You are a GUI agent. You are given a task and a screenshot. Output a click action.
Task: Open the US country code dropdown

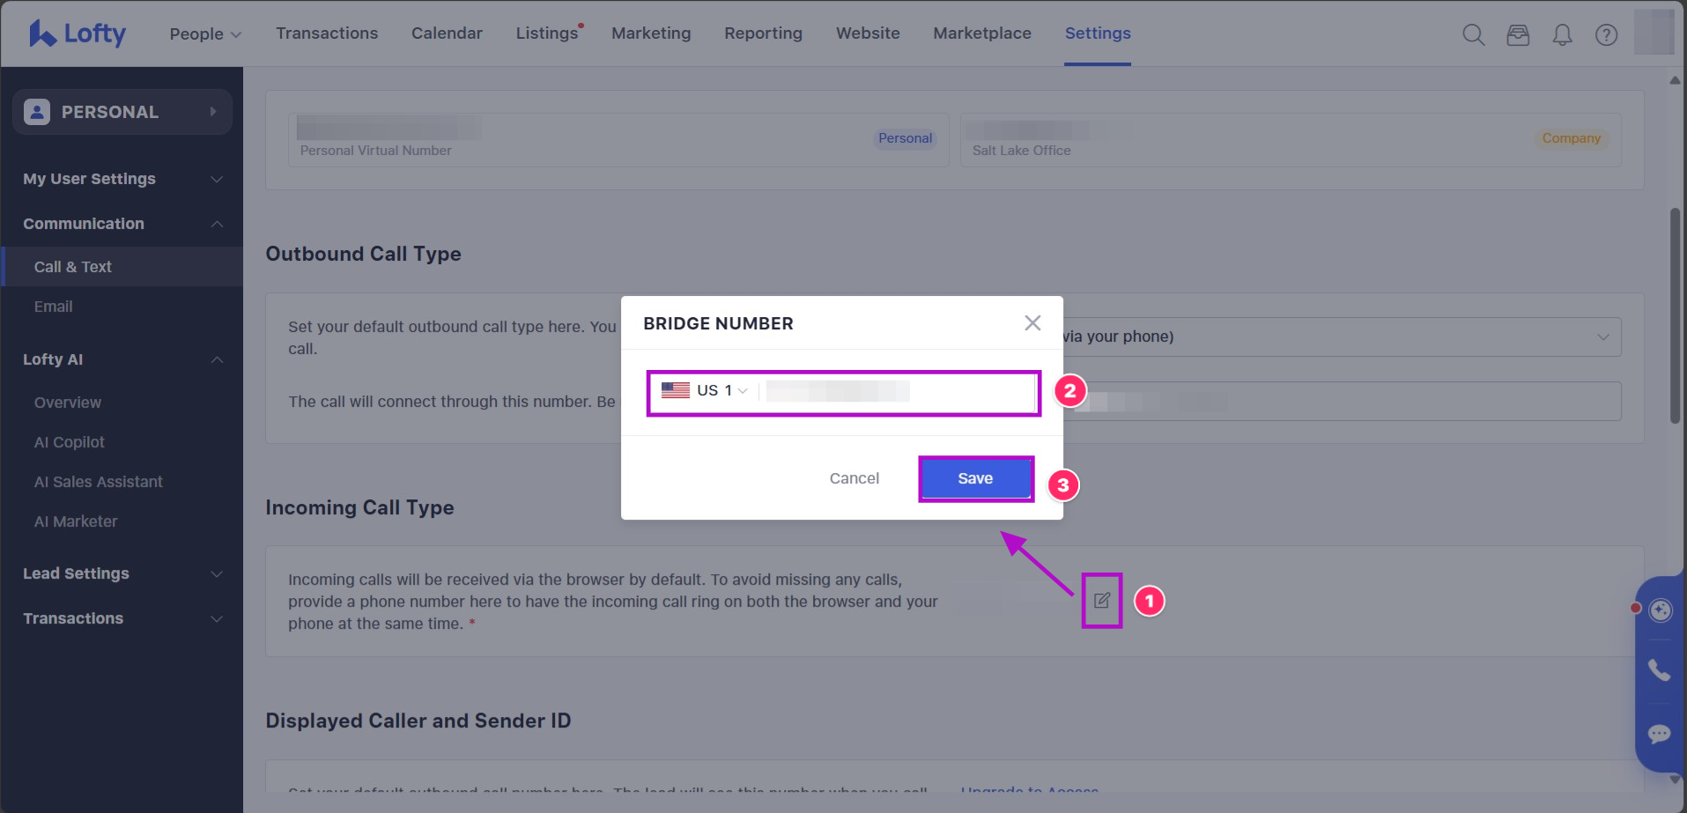coord(705,391)
